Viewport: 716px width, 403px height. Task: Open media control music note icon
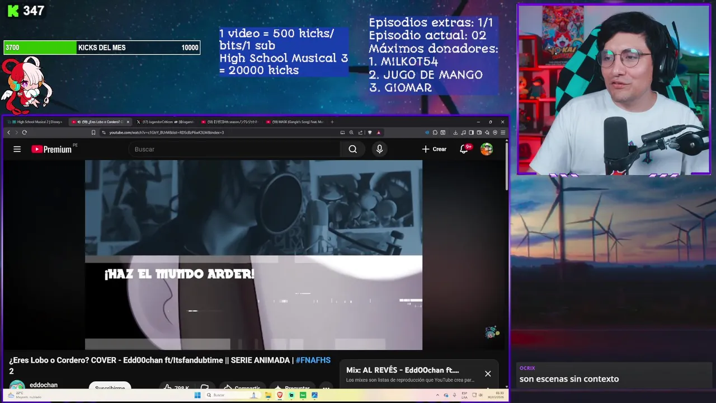click(463, 132)
